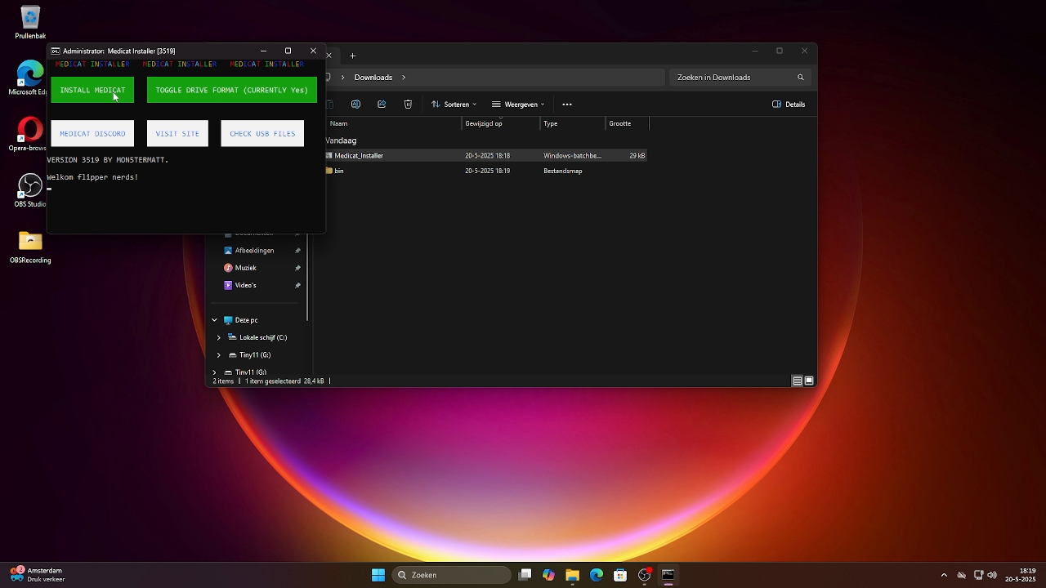This screenshot has height=588, width=1046.
Task: Show hidden system tray icons
Action: 944,575
